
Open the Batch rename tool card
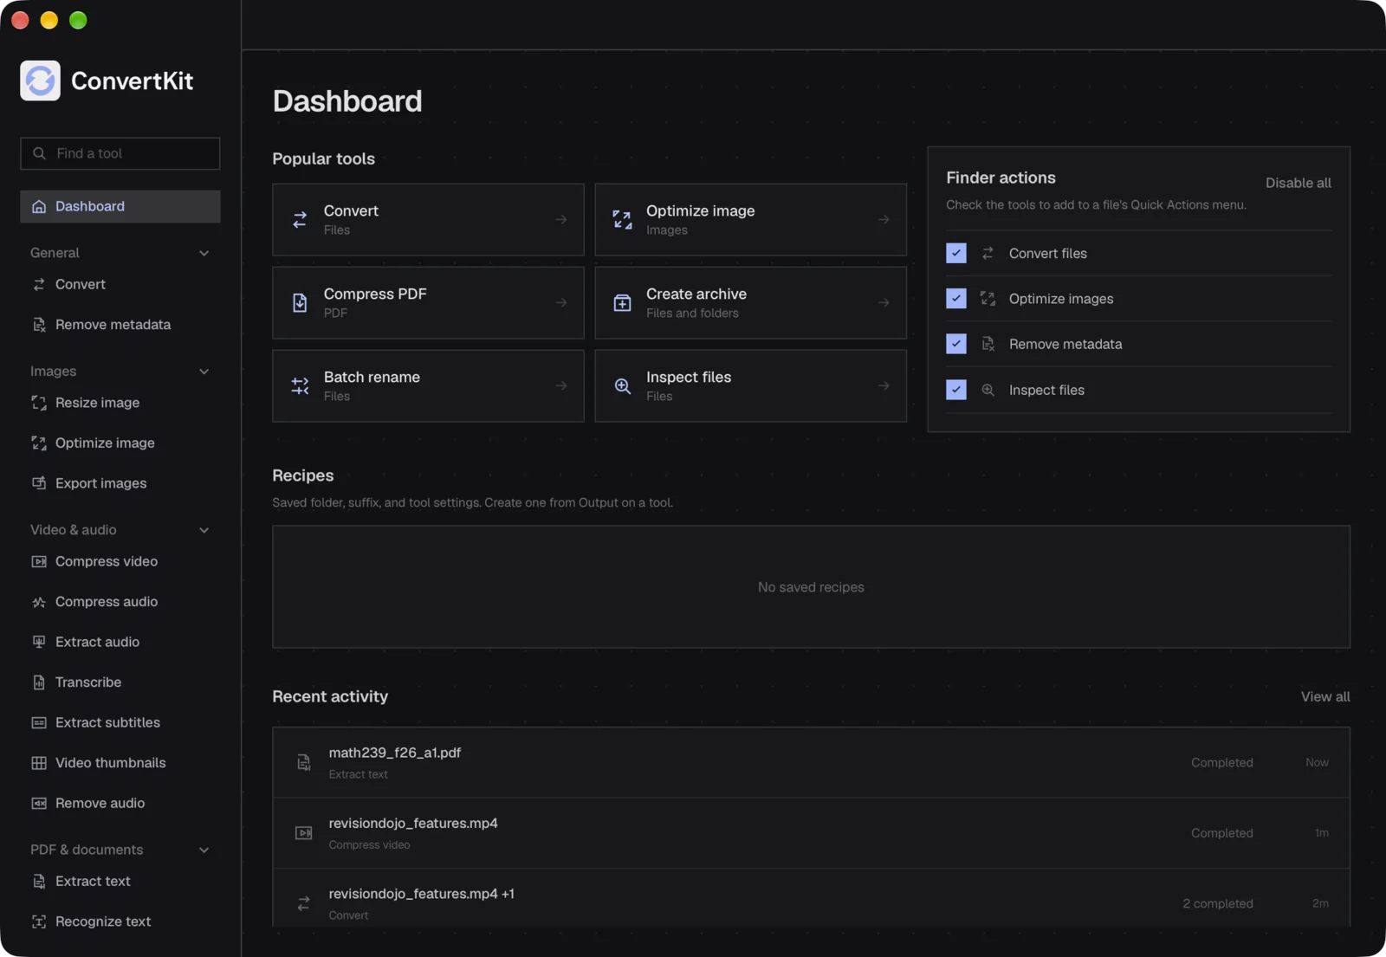tap(428, 385)
